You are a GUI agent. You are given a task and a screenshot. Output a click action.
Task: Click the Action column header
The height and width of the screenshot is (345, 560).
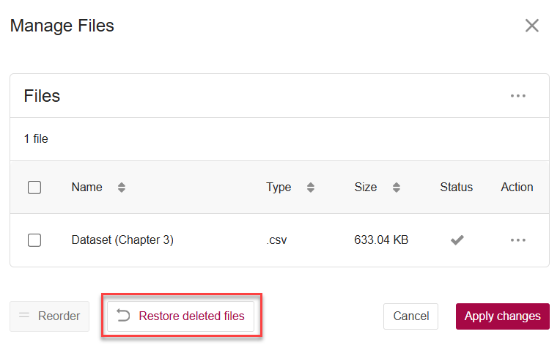[517, 187]
